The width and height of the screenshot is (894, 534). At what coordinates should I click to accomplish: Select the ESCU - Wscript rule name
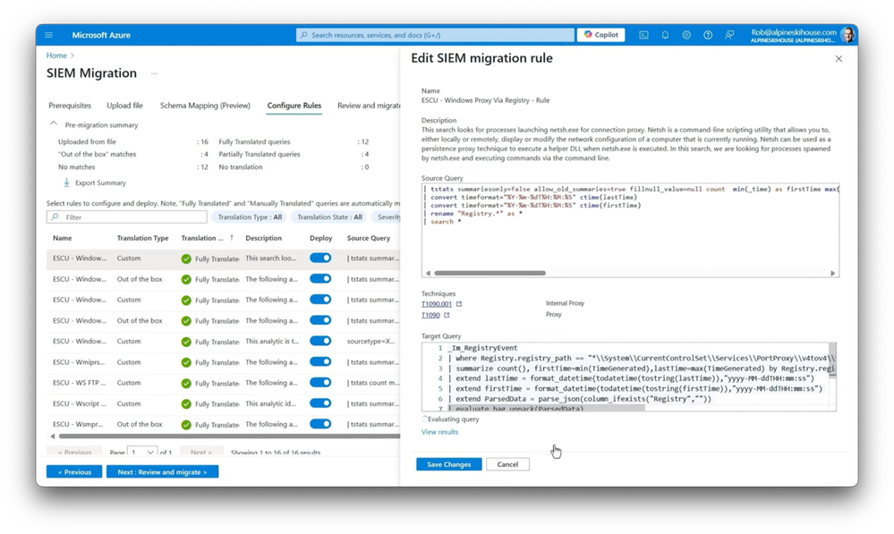pyautogui.click(x=80, y=403)
